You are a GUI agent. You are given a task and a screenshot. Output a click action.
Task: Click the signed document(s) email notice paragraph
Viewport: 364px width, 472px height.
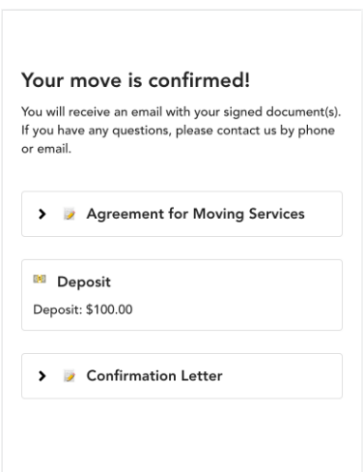click(182, 131)
